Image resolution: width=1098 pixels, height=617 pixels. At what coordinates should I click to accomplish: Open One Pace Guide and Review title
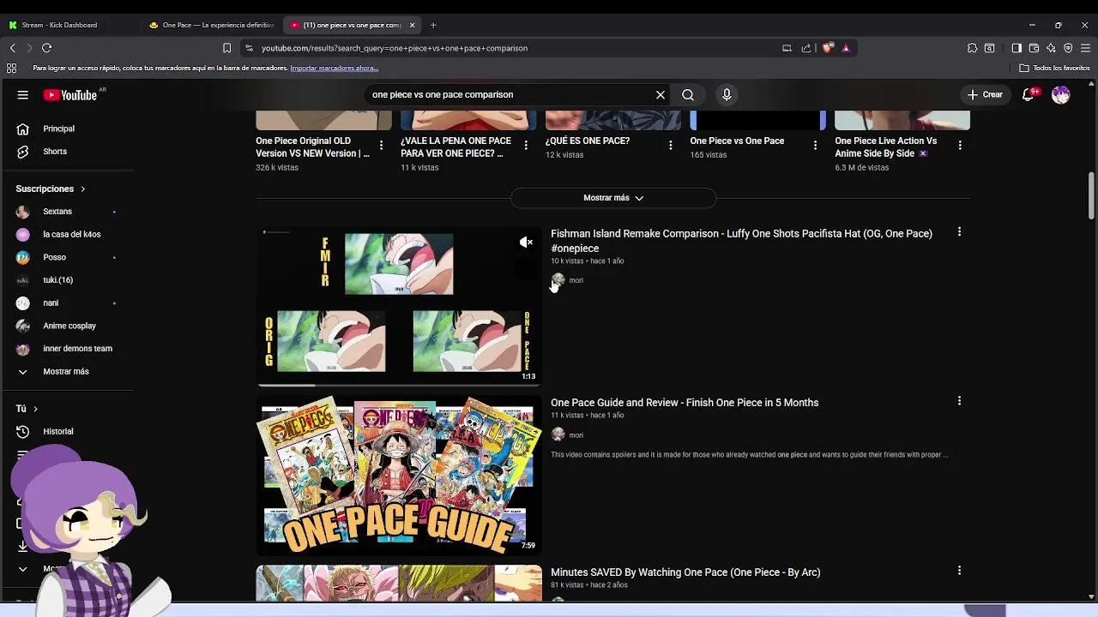(685, 403)
